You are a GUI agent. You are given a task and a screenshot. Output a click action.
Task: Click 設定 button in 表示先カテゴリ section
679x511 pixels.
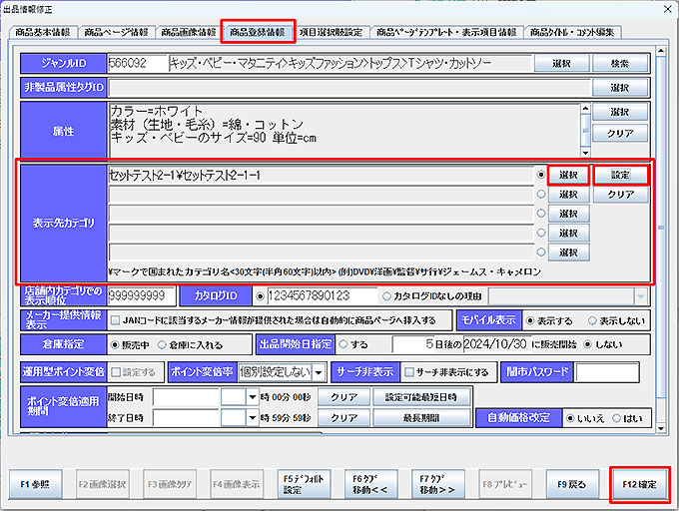pyautogui.click(x=620, y=175)
